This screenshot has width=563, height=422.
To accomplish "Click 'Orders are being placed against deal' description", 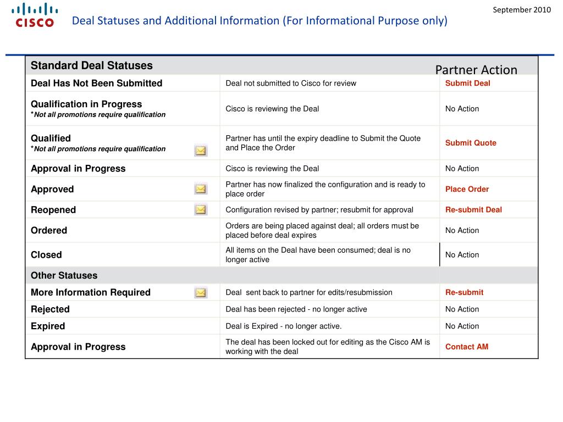I will point(322,230).
